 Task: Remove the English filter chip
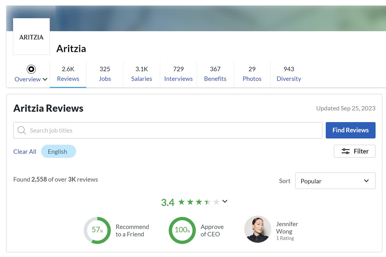click(x=59, y=151)
